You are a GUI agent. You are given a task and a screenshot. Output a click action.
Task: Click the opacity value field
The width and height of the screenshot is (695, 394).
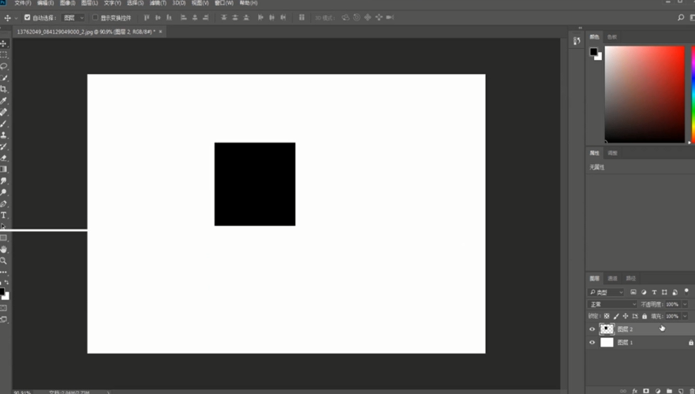(672, 304)
